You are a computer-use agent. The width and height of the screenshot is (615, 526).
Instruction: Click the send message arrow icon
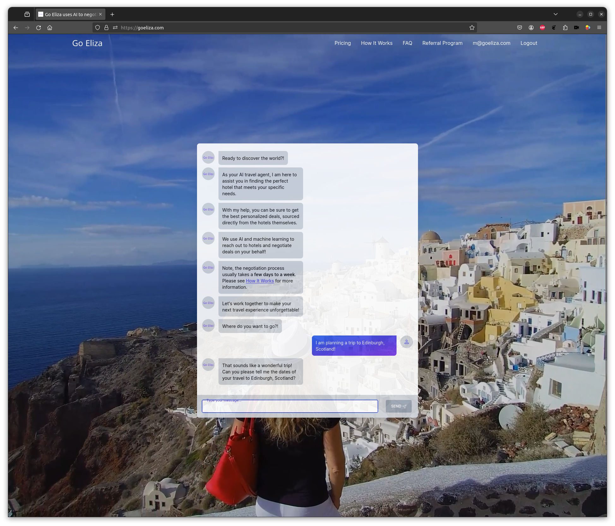pyautogui.click(x=405, y=406)
